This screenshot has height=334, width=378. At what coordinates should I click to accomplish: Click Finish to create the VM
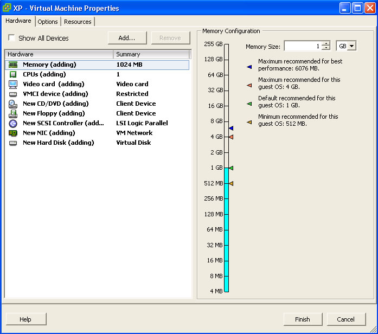click(303, 319)
